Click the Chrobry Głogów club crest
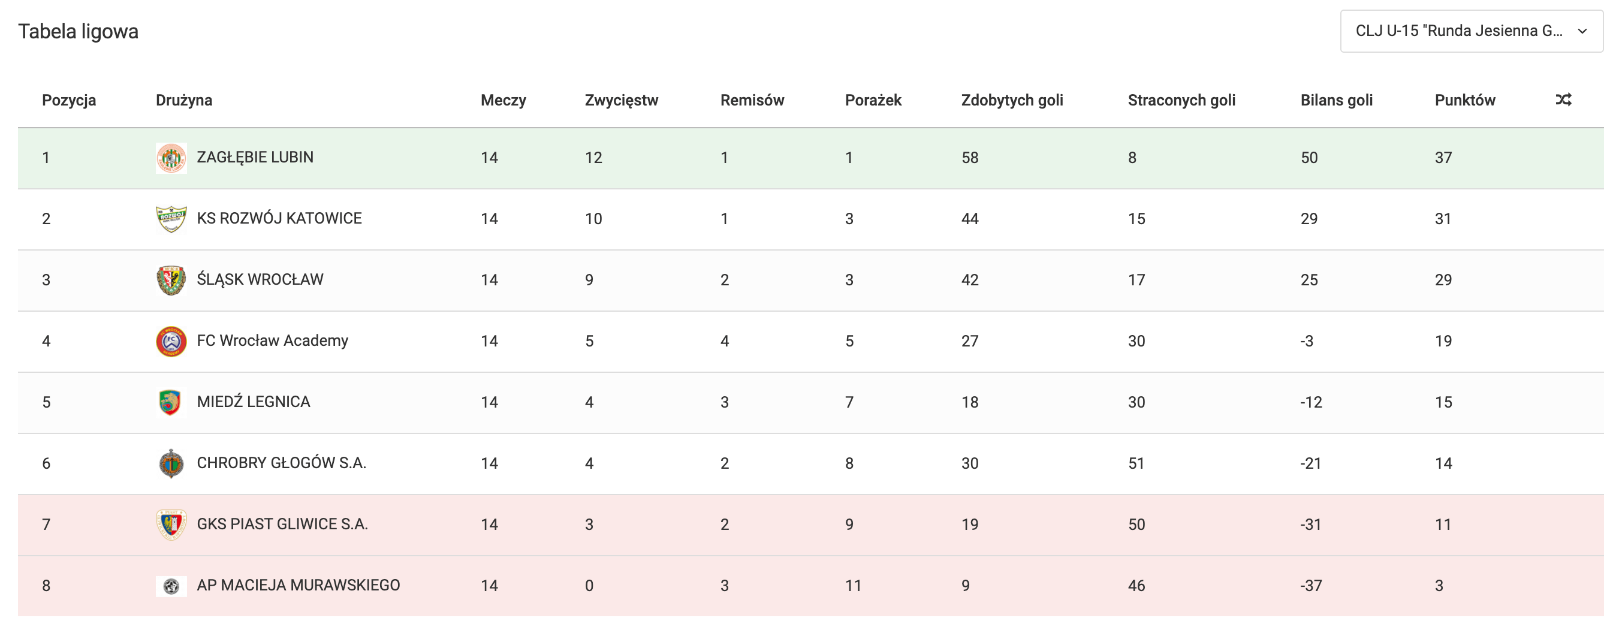Screen dimensions: 1616x633 (171, 463)
